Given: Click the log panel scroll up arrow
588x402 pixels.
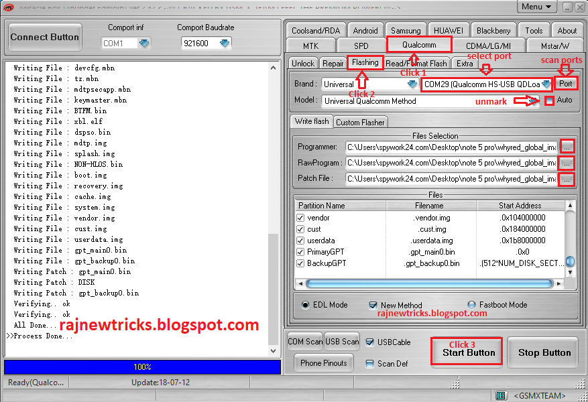Looking at the screenshot, I should (x=273, y=68).
